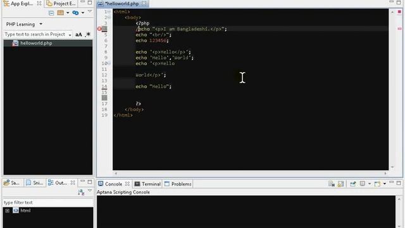
Task: Click the red error indicator in overview ruler
Action: (x=399, y=12)
